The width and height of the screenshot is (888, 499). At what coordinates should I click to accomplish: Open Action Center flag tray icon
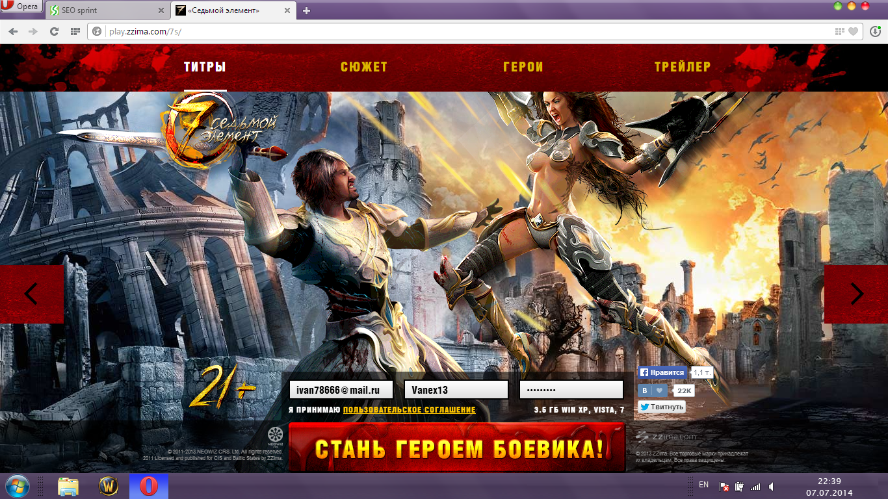(724, 486)
